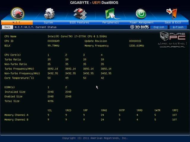Select the Intel Core i7-3770K CPU name value
Viewport: 190px width, 142px height.
pos(77,36)
